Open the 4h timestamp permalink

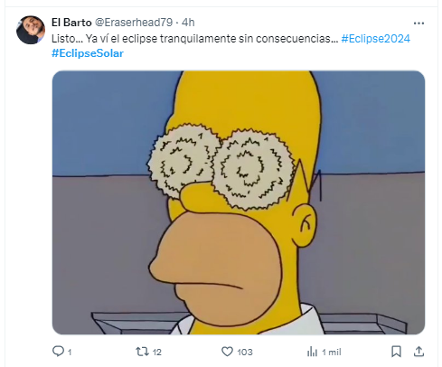pyautogui.click(x=188, y=23)
